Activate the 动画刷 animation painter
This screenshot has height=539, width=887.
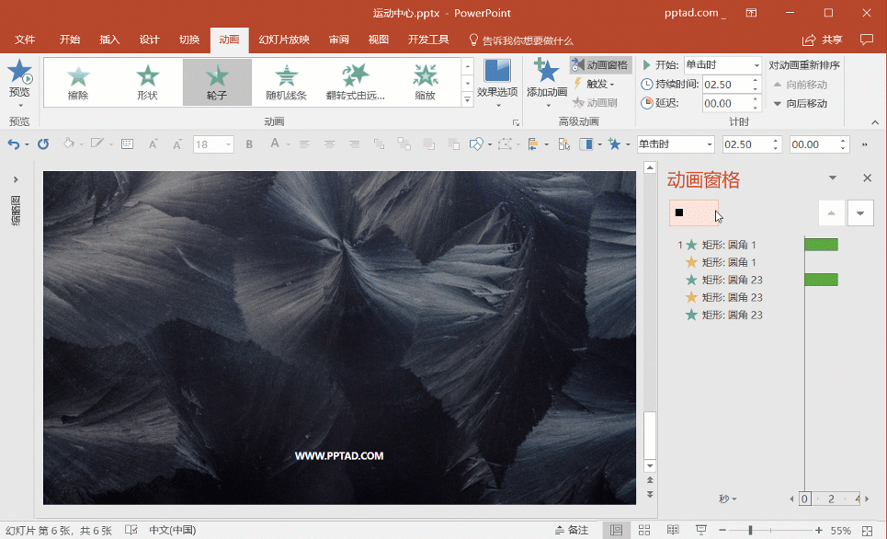pyautogui.click(x=594, y=102)
